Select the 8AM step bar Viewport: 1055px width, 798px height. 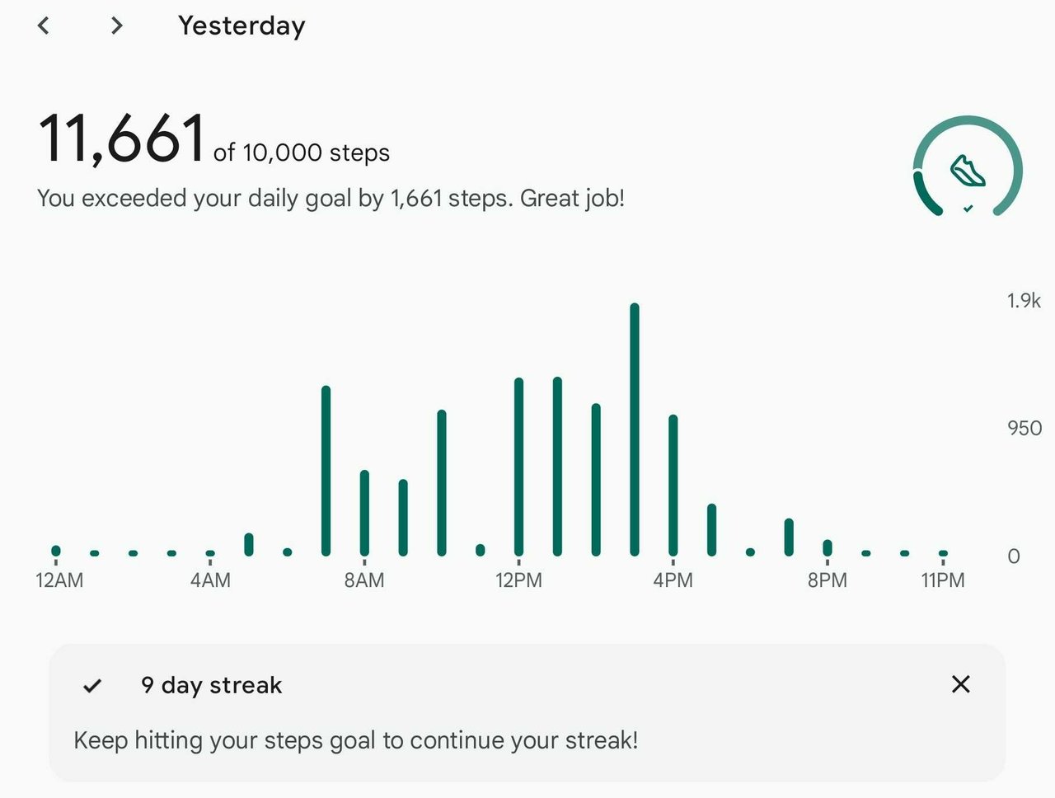tap(364, 513)
